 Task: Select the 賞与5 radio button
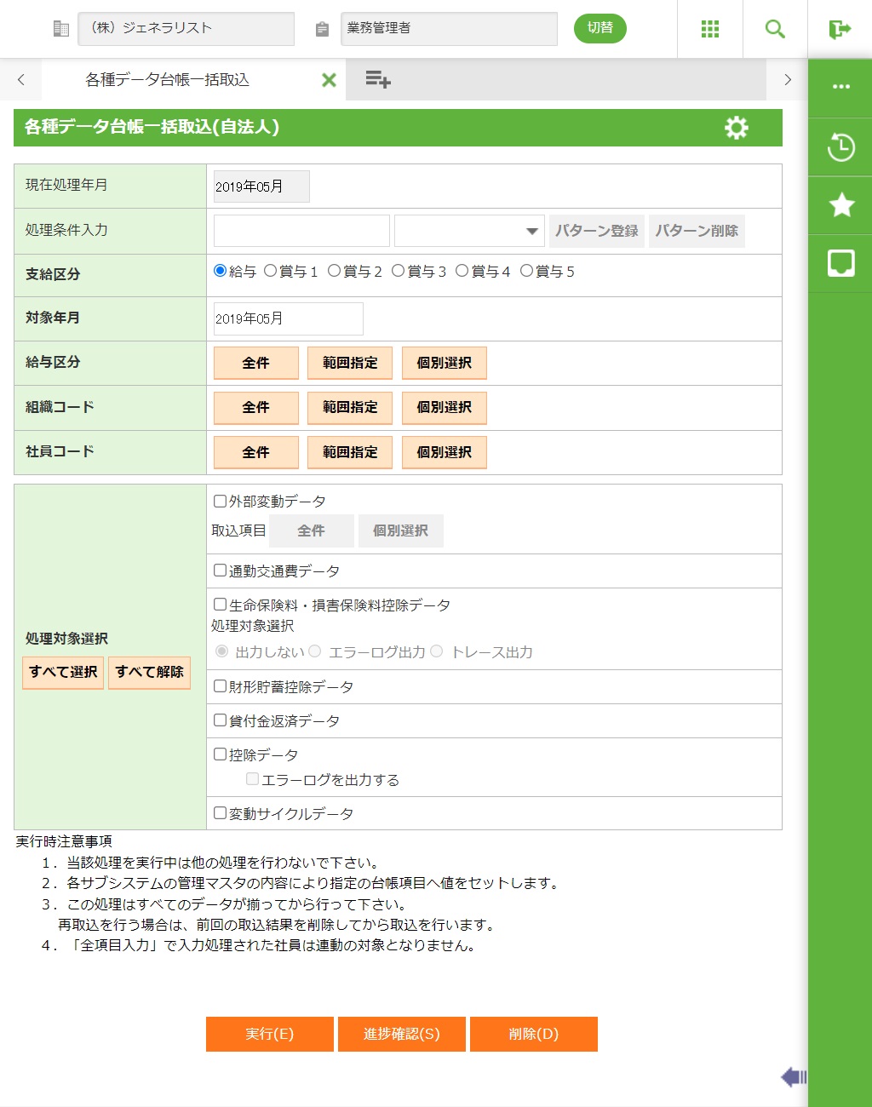(x=526, y=271)
